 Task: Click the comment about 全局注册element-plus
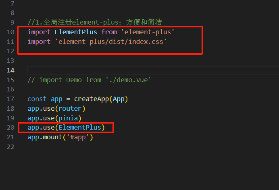click(x=95, y=23)
